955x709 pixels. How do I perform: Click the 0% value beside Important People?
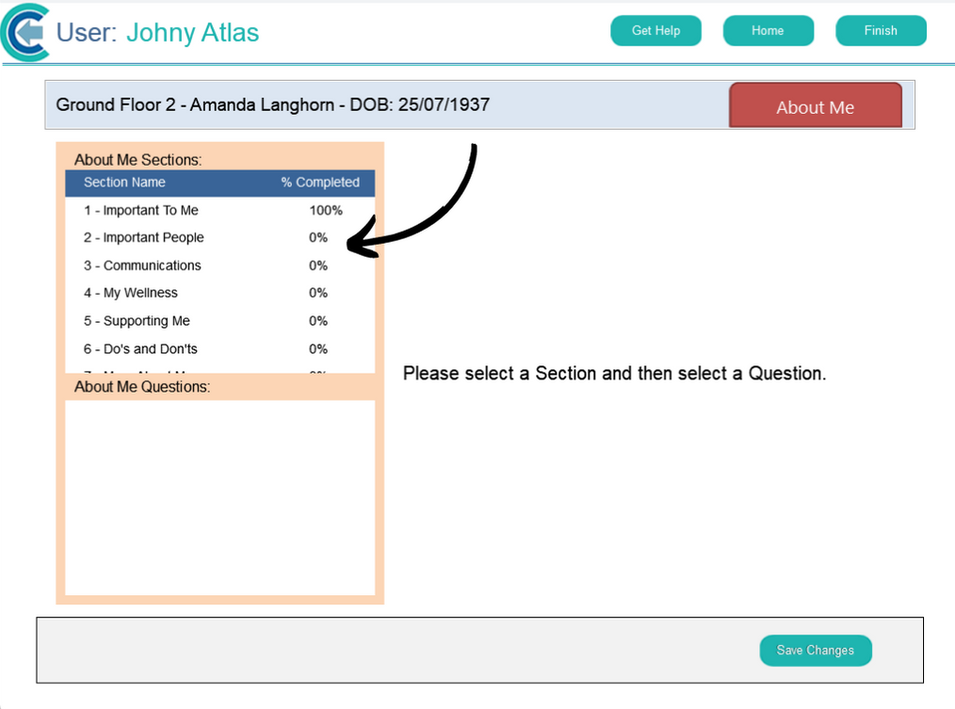click(x=318, y=238)
